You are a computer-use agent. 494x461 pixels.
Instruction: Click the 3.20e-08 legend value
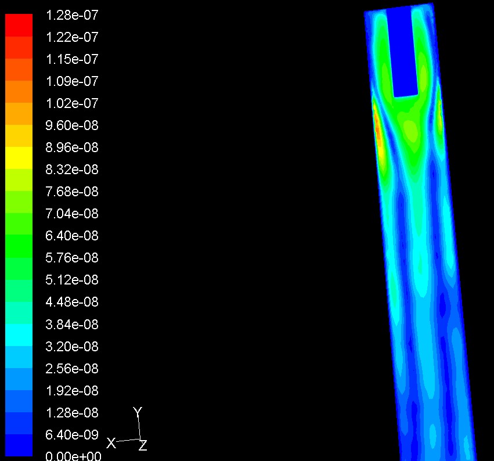72,347
